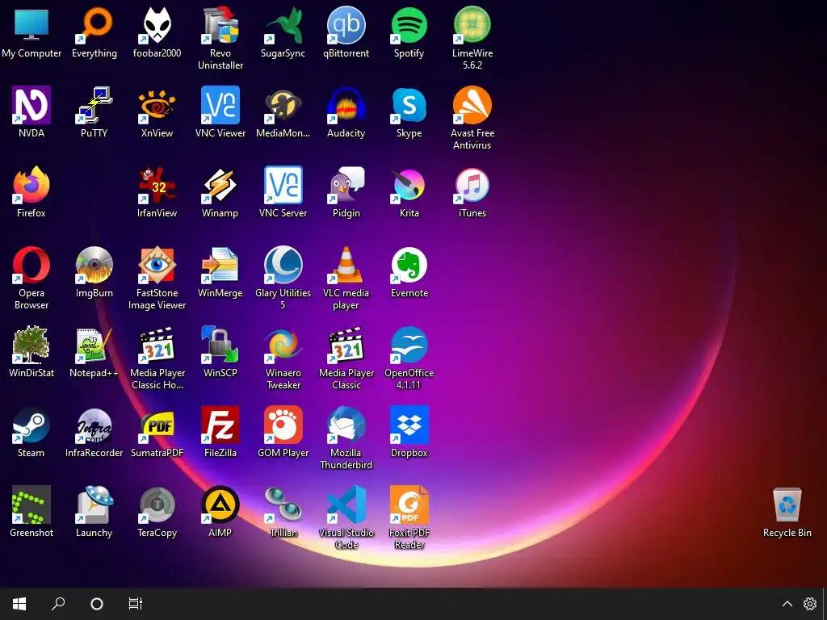Click the FileZilla desktop icon

click(220, 425)
